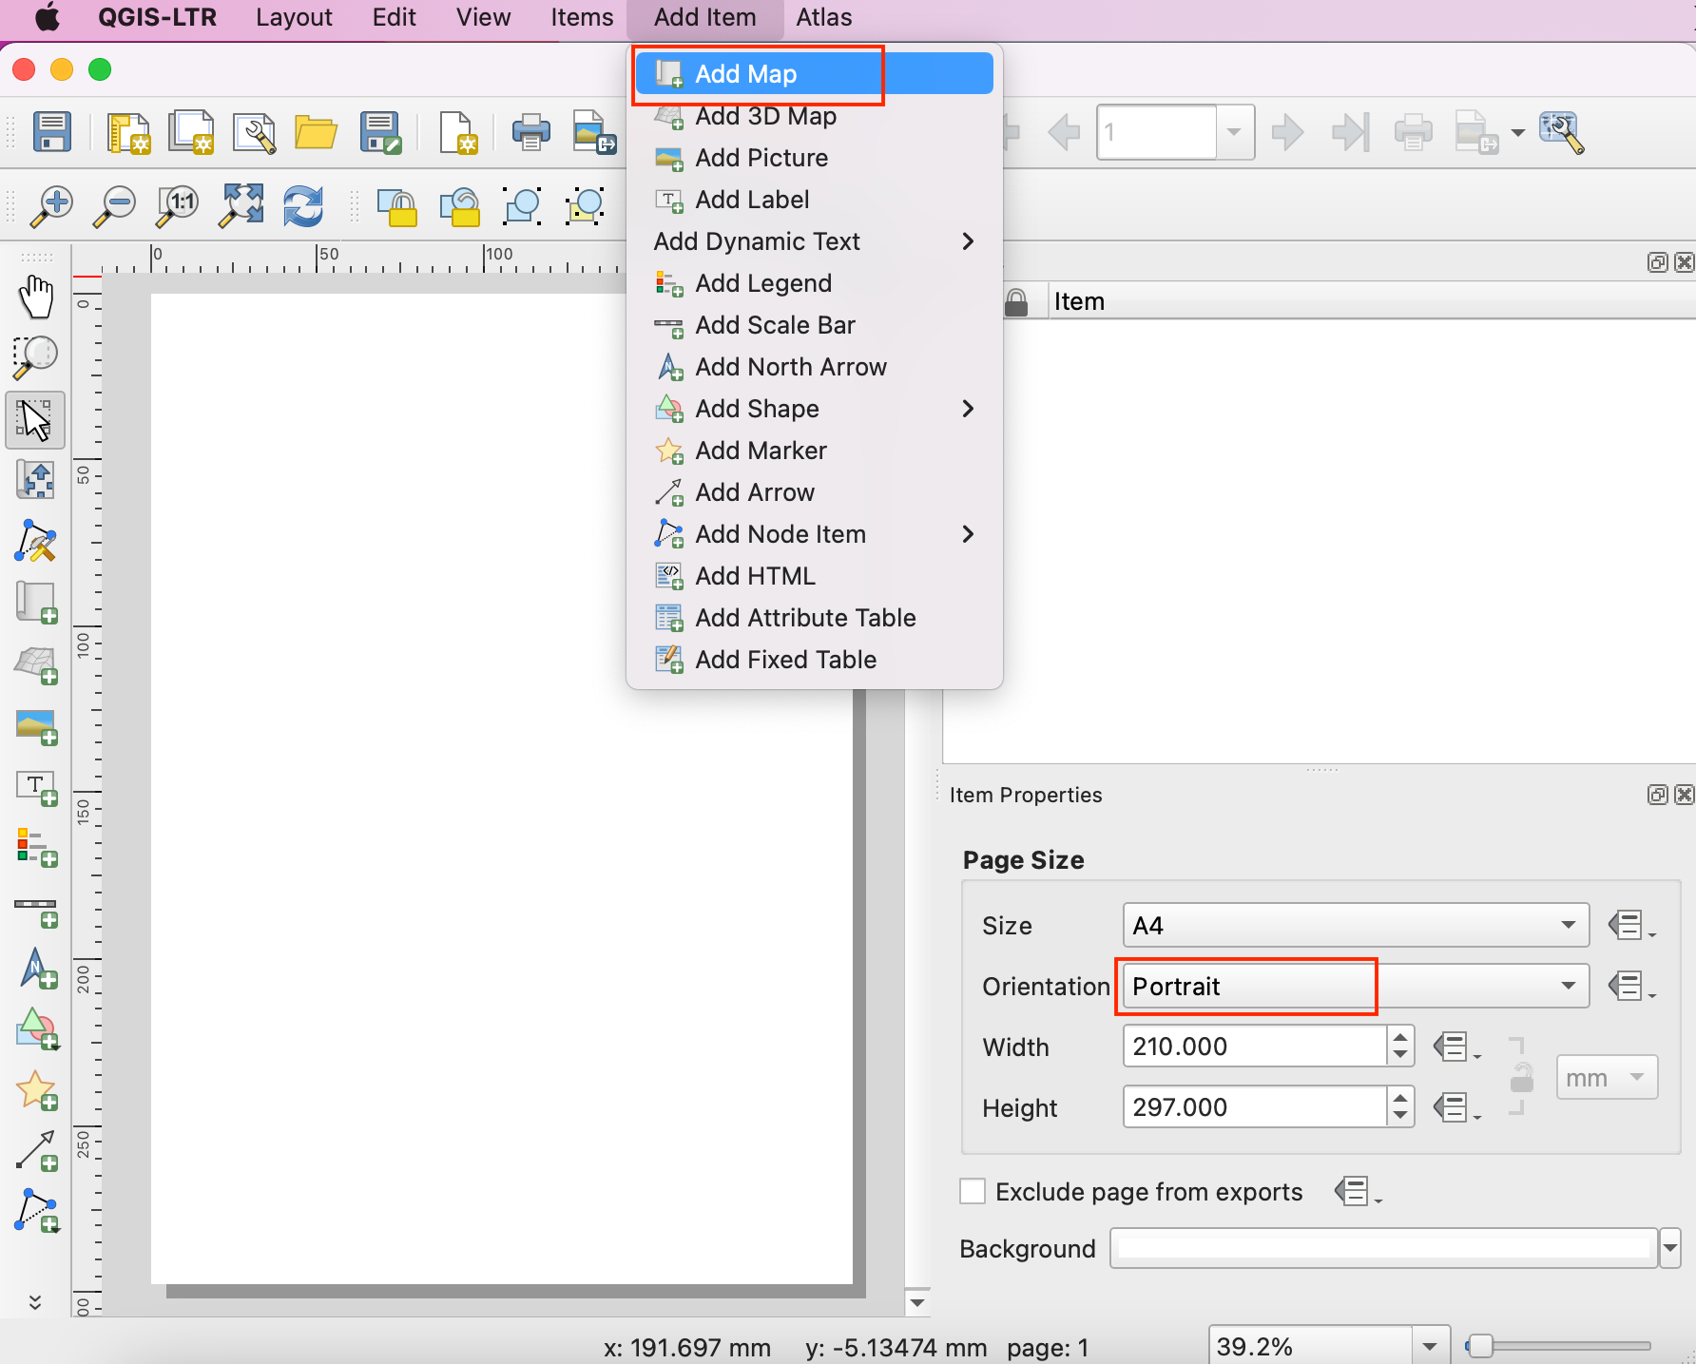Viewport: 1696px width, 1364px height.
Task: Click the Background color swatch
Action: coord(1383,1248)
